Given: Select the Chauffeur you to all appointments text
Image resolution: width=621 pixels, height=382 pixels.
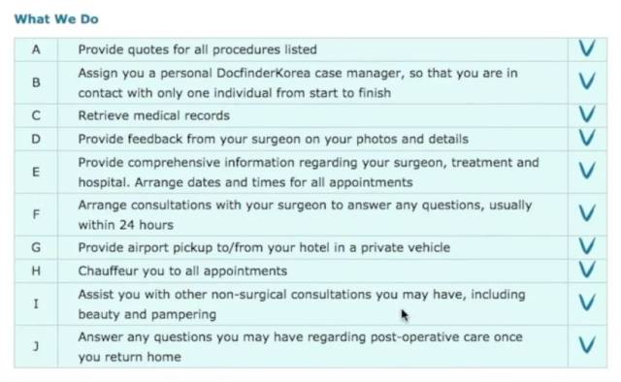Looking at the screenshot, I should click(x=182, y=271).
